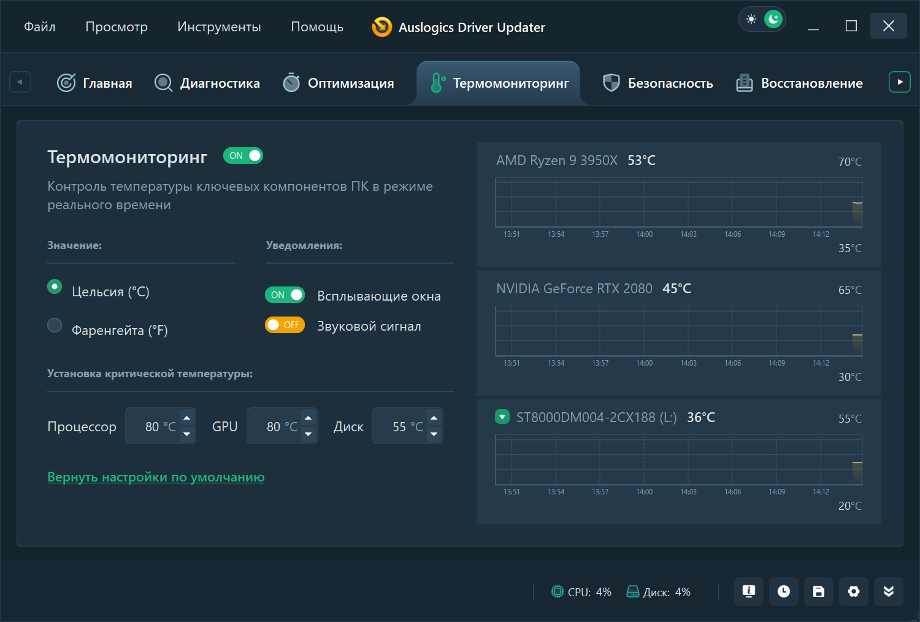Click Вернуть настройки по умолчанию link
Viewport: 920px width, 622px height.
pyautogui.click(x=156, y=477)
